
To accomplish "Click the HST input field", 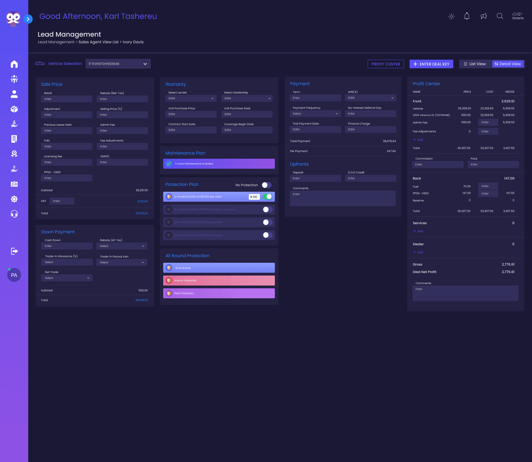I will [62, 201].
